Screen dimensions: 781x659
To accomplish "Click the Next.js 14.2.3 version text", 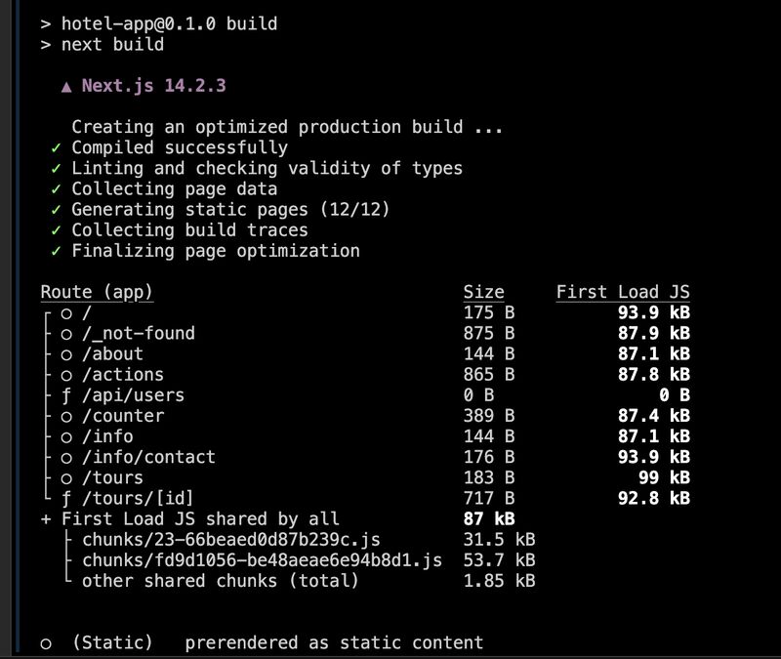I will [154, 86].
